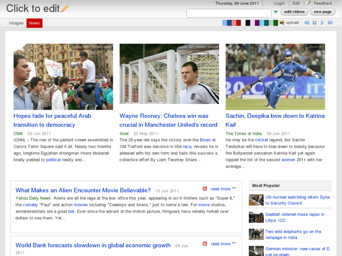Click RSS icon for World Bank article

205,244
